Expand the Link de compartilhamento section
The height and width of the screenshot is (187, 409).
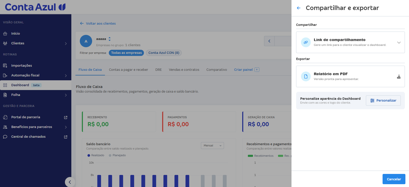tap(399, 42)
